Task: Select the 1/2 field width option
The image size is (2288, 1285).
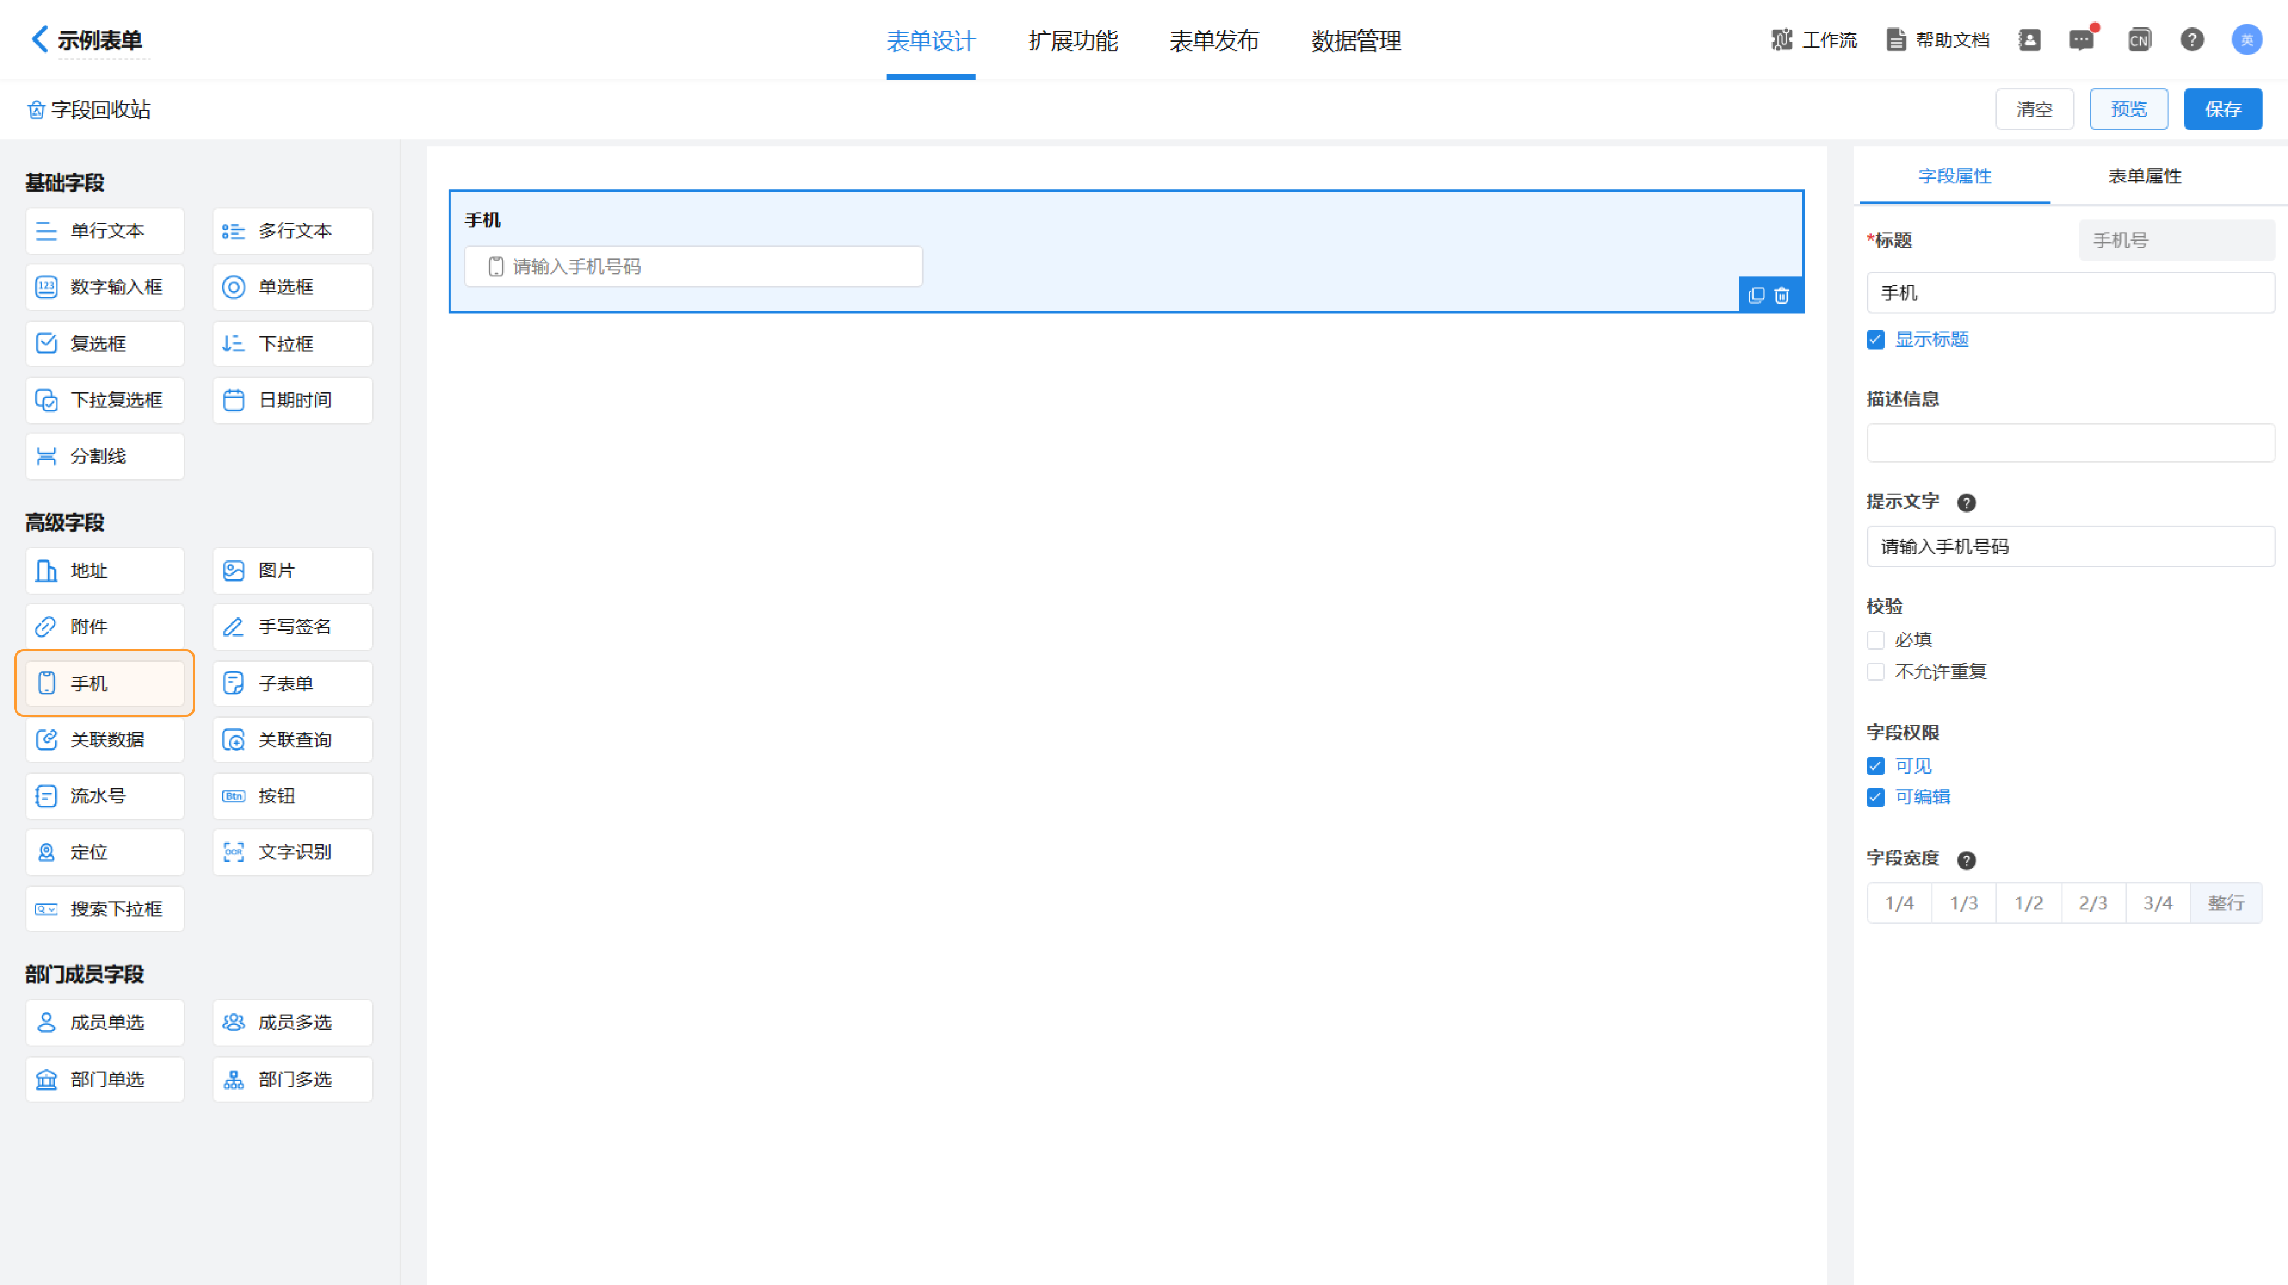Action: (x=2028, y=903)
